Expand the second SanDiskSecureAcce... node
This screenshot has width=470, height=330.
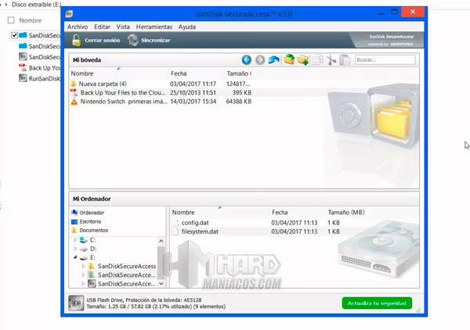coord(83,274)
